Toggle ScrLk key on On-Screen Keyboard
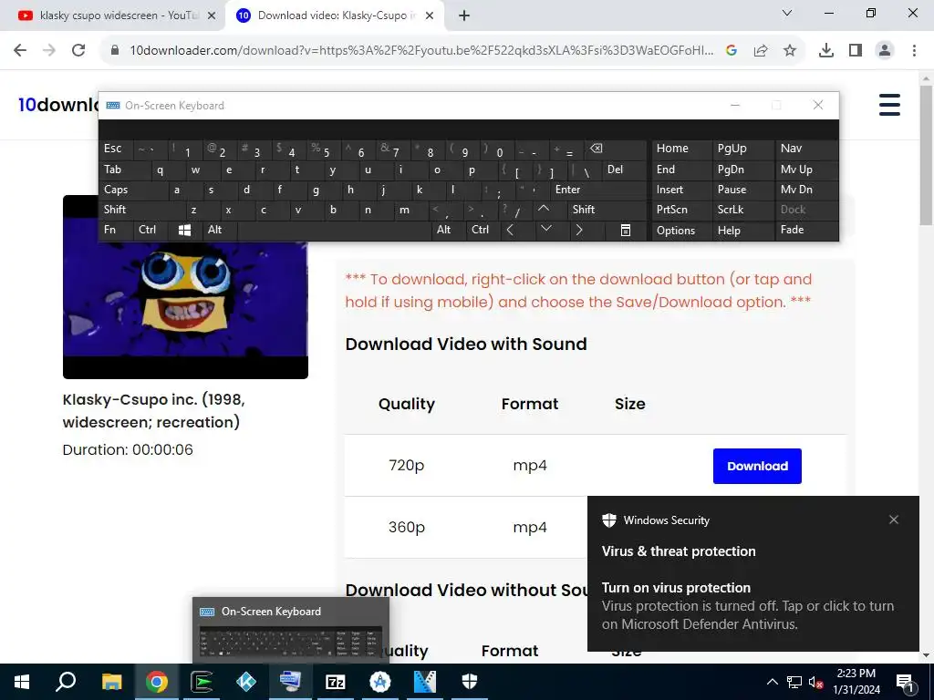This screenshot has width=934, height=700. point(742,210)
